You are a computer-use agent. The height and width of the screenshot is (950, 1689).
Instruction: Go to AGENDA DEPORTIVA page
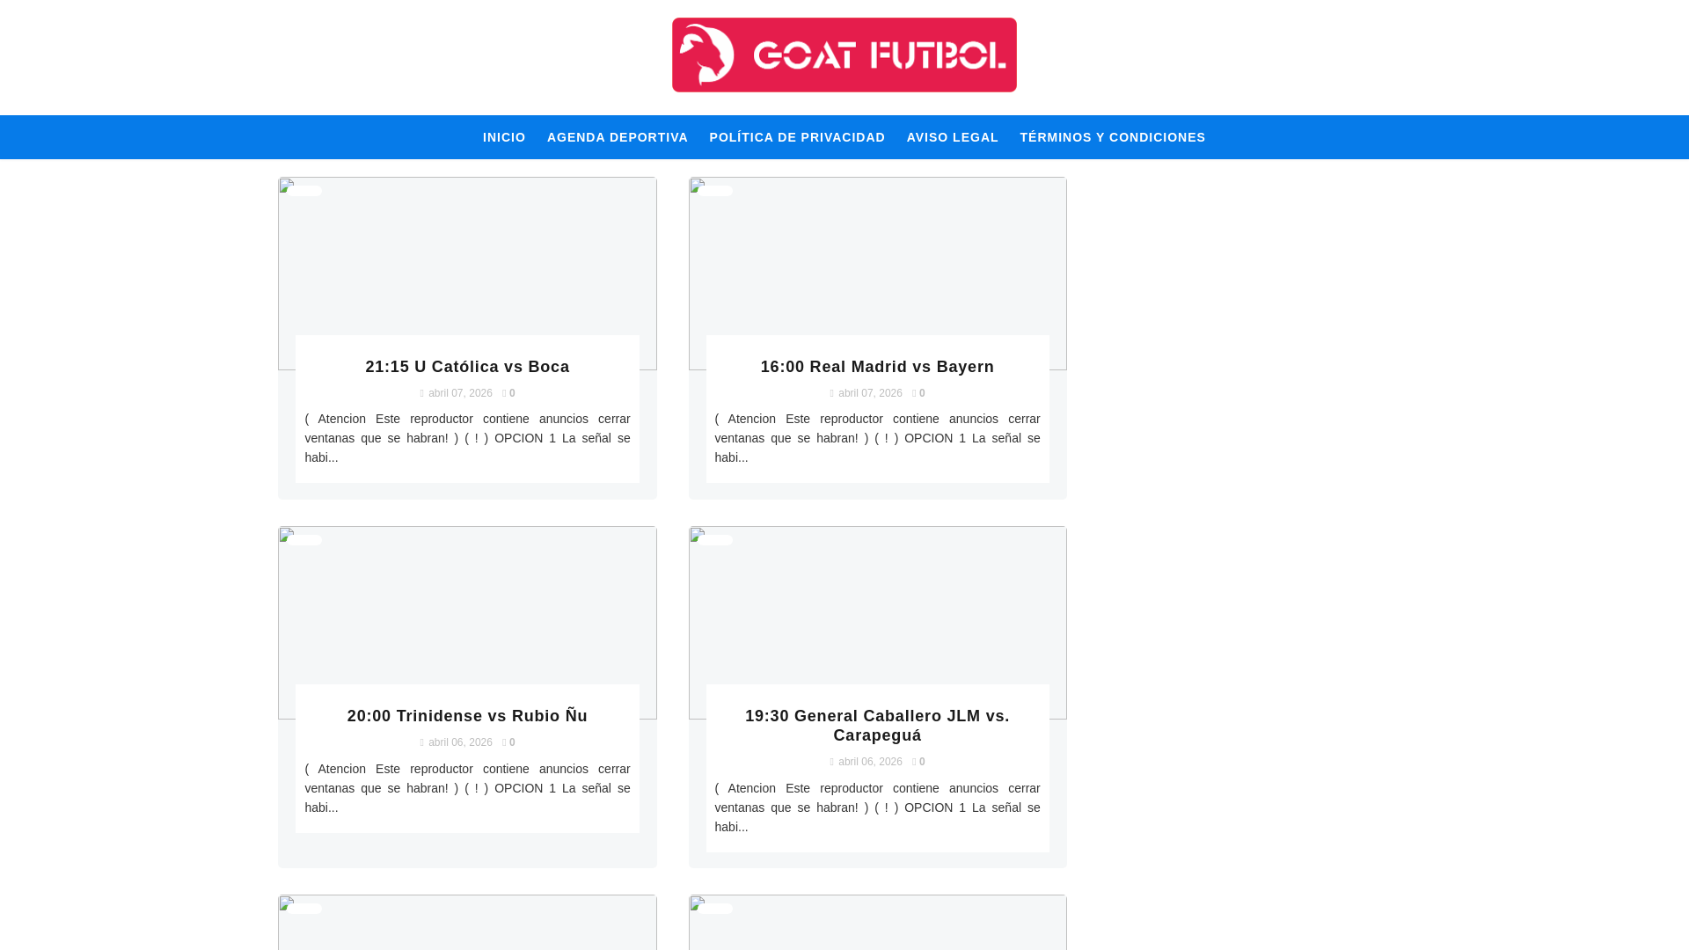point(618,137)
